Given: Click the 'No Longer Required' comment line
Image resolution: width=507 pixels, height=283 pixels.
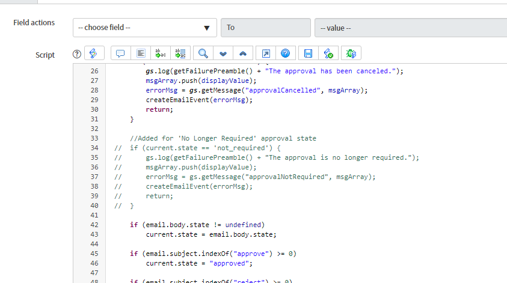Looking at the screenshot, I should pos(223,138).
